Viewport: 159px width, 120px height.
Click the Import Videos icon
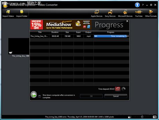click(8, 13)
